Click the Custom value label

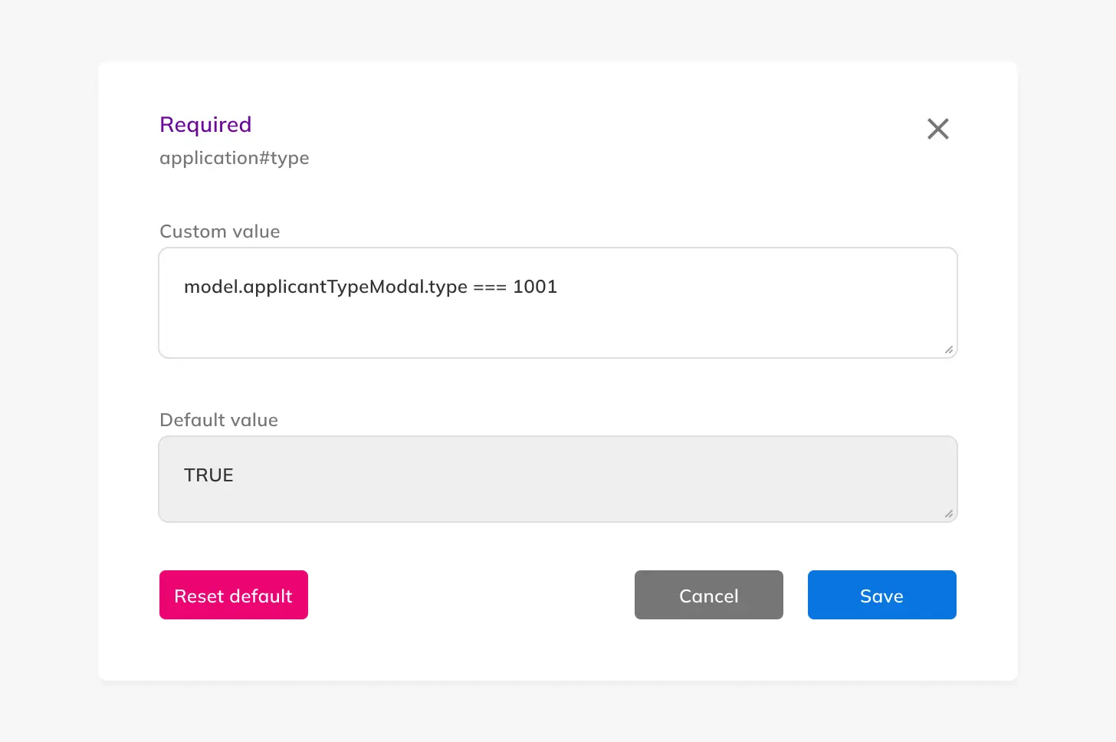click(x=220, y=231)
